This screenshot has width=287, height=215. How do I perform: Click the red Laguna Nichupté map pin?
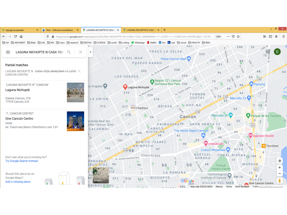(x=125, y=87)
